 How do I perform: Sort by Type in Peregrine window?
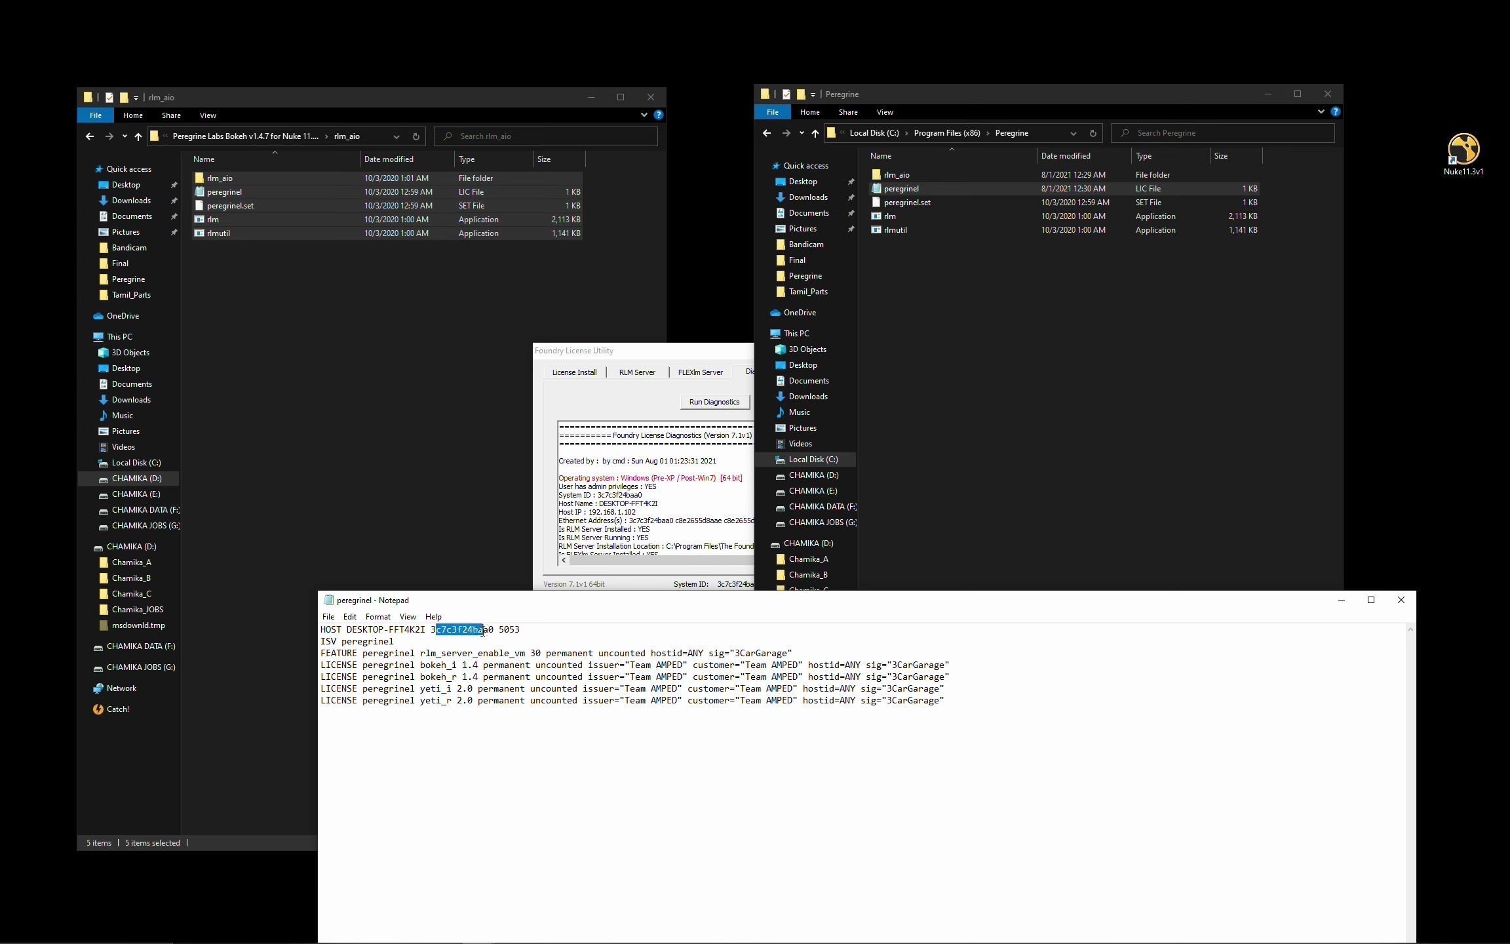point(1170,156)
